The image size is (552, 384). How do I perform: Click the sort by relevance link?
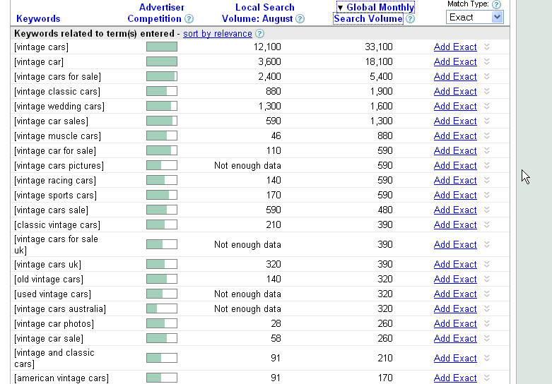click(217, 33)
